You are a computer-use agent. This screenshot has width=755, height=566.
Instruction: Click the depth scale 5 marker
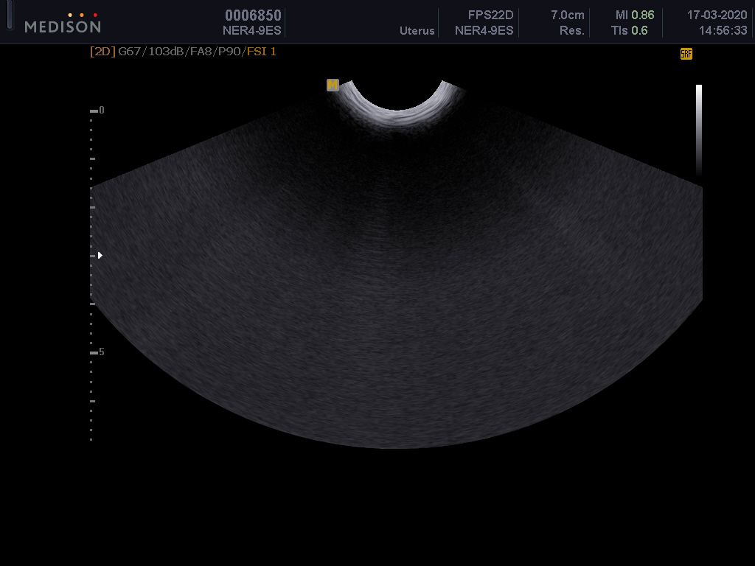click(101, 352)
